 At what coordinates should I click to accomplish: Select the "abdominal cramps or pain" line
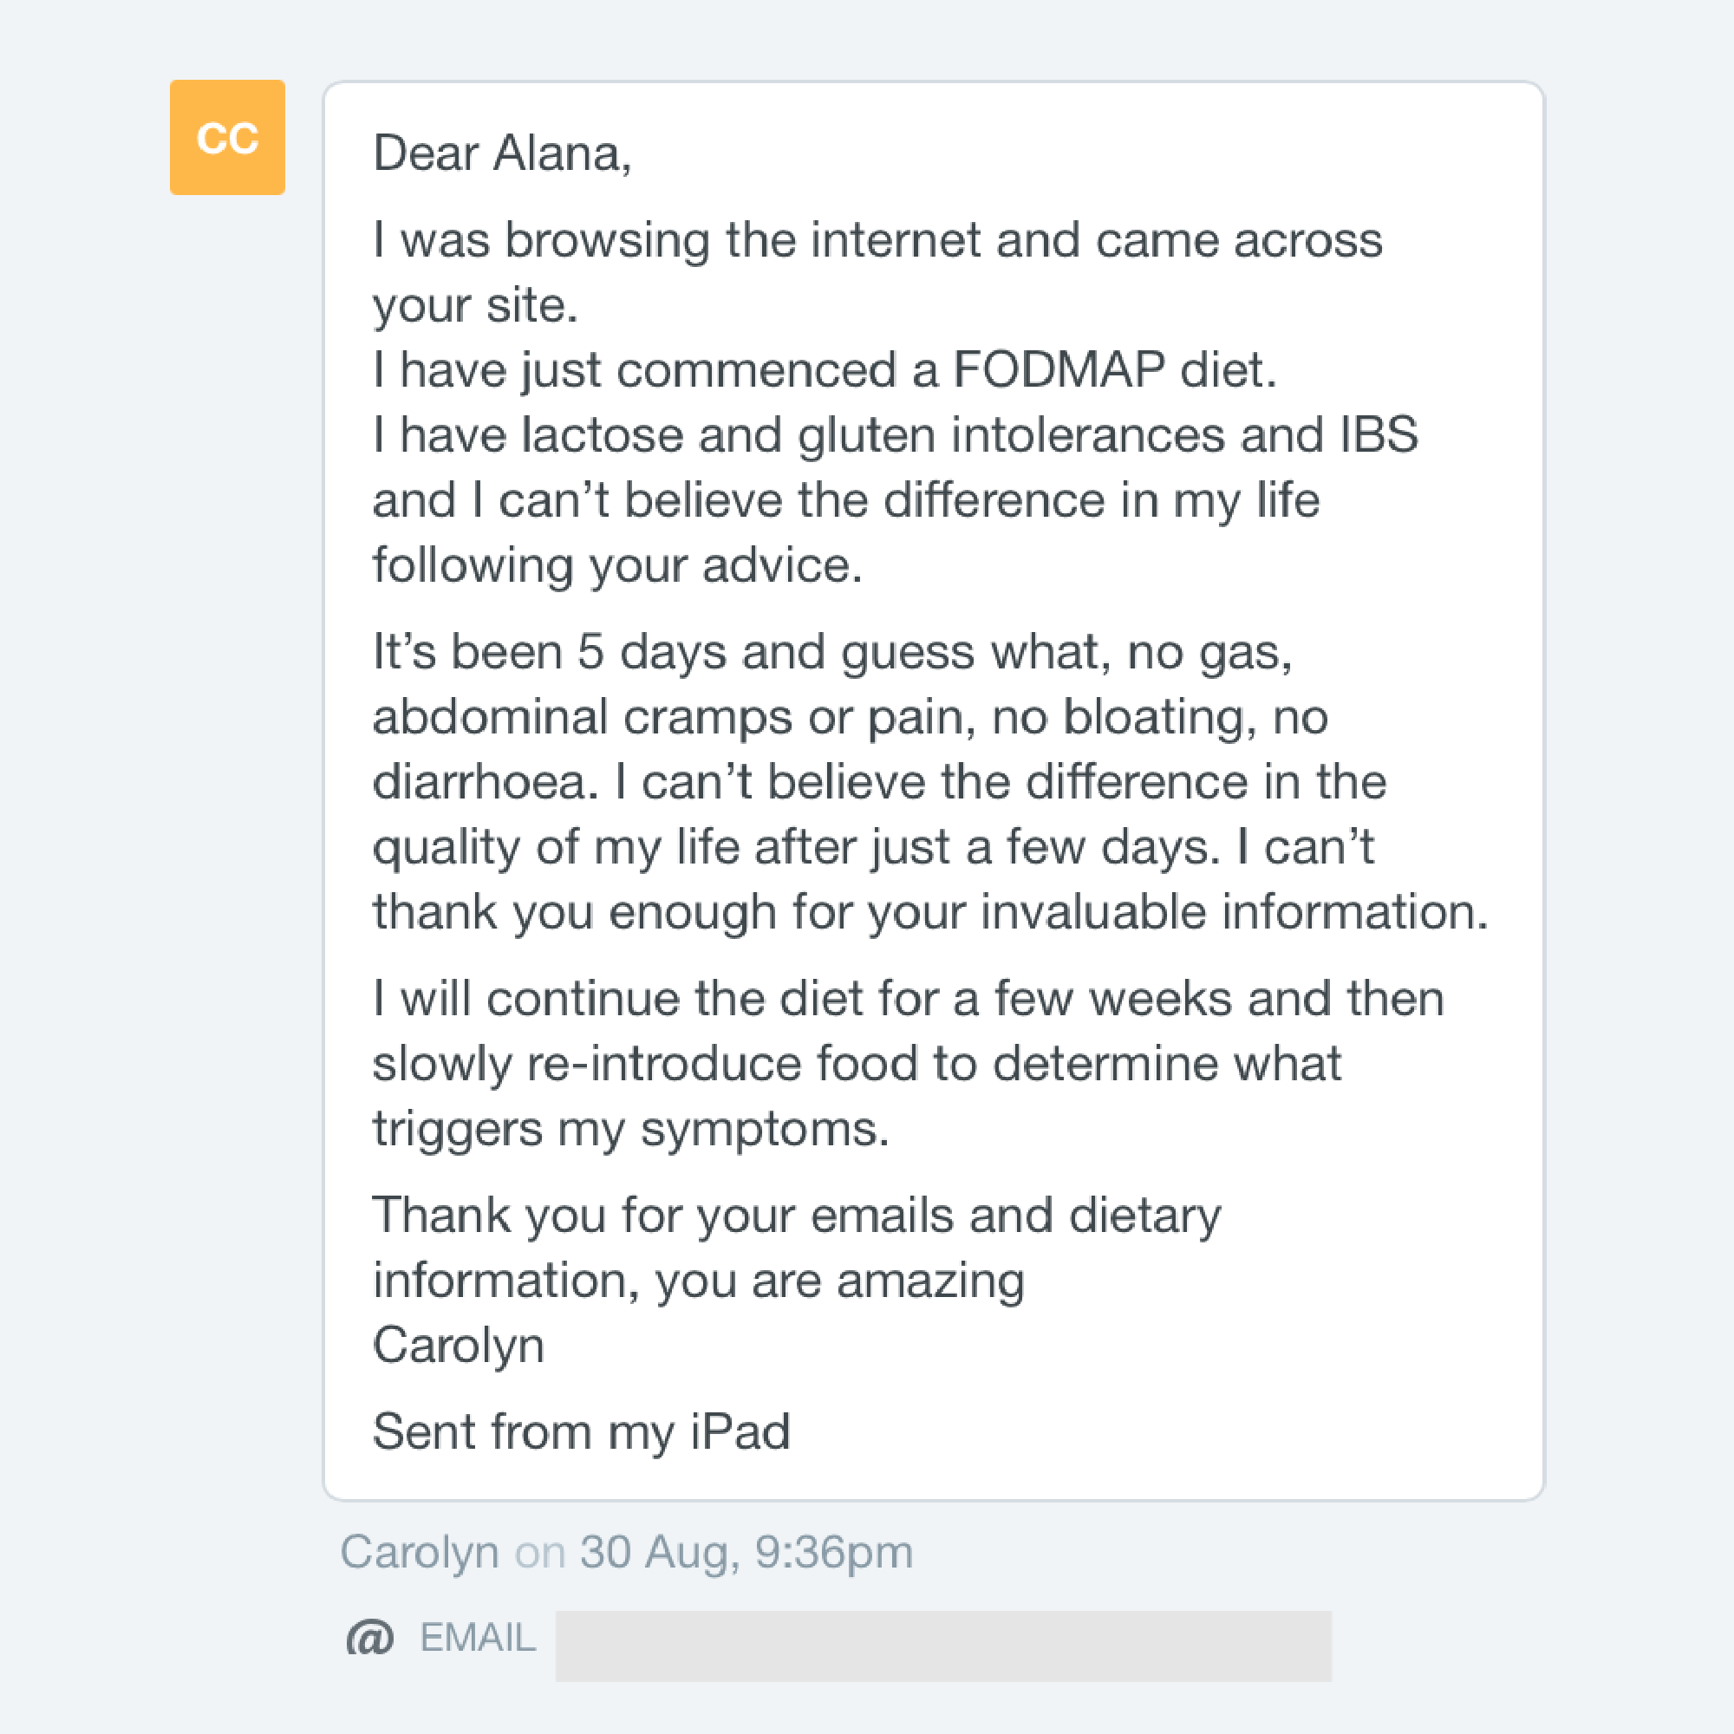click(850, 717)
